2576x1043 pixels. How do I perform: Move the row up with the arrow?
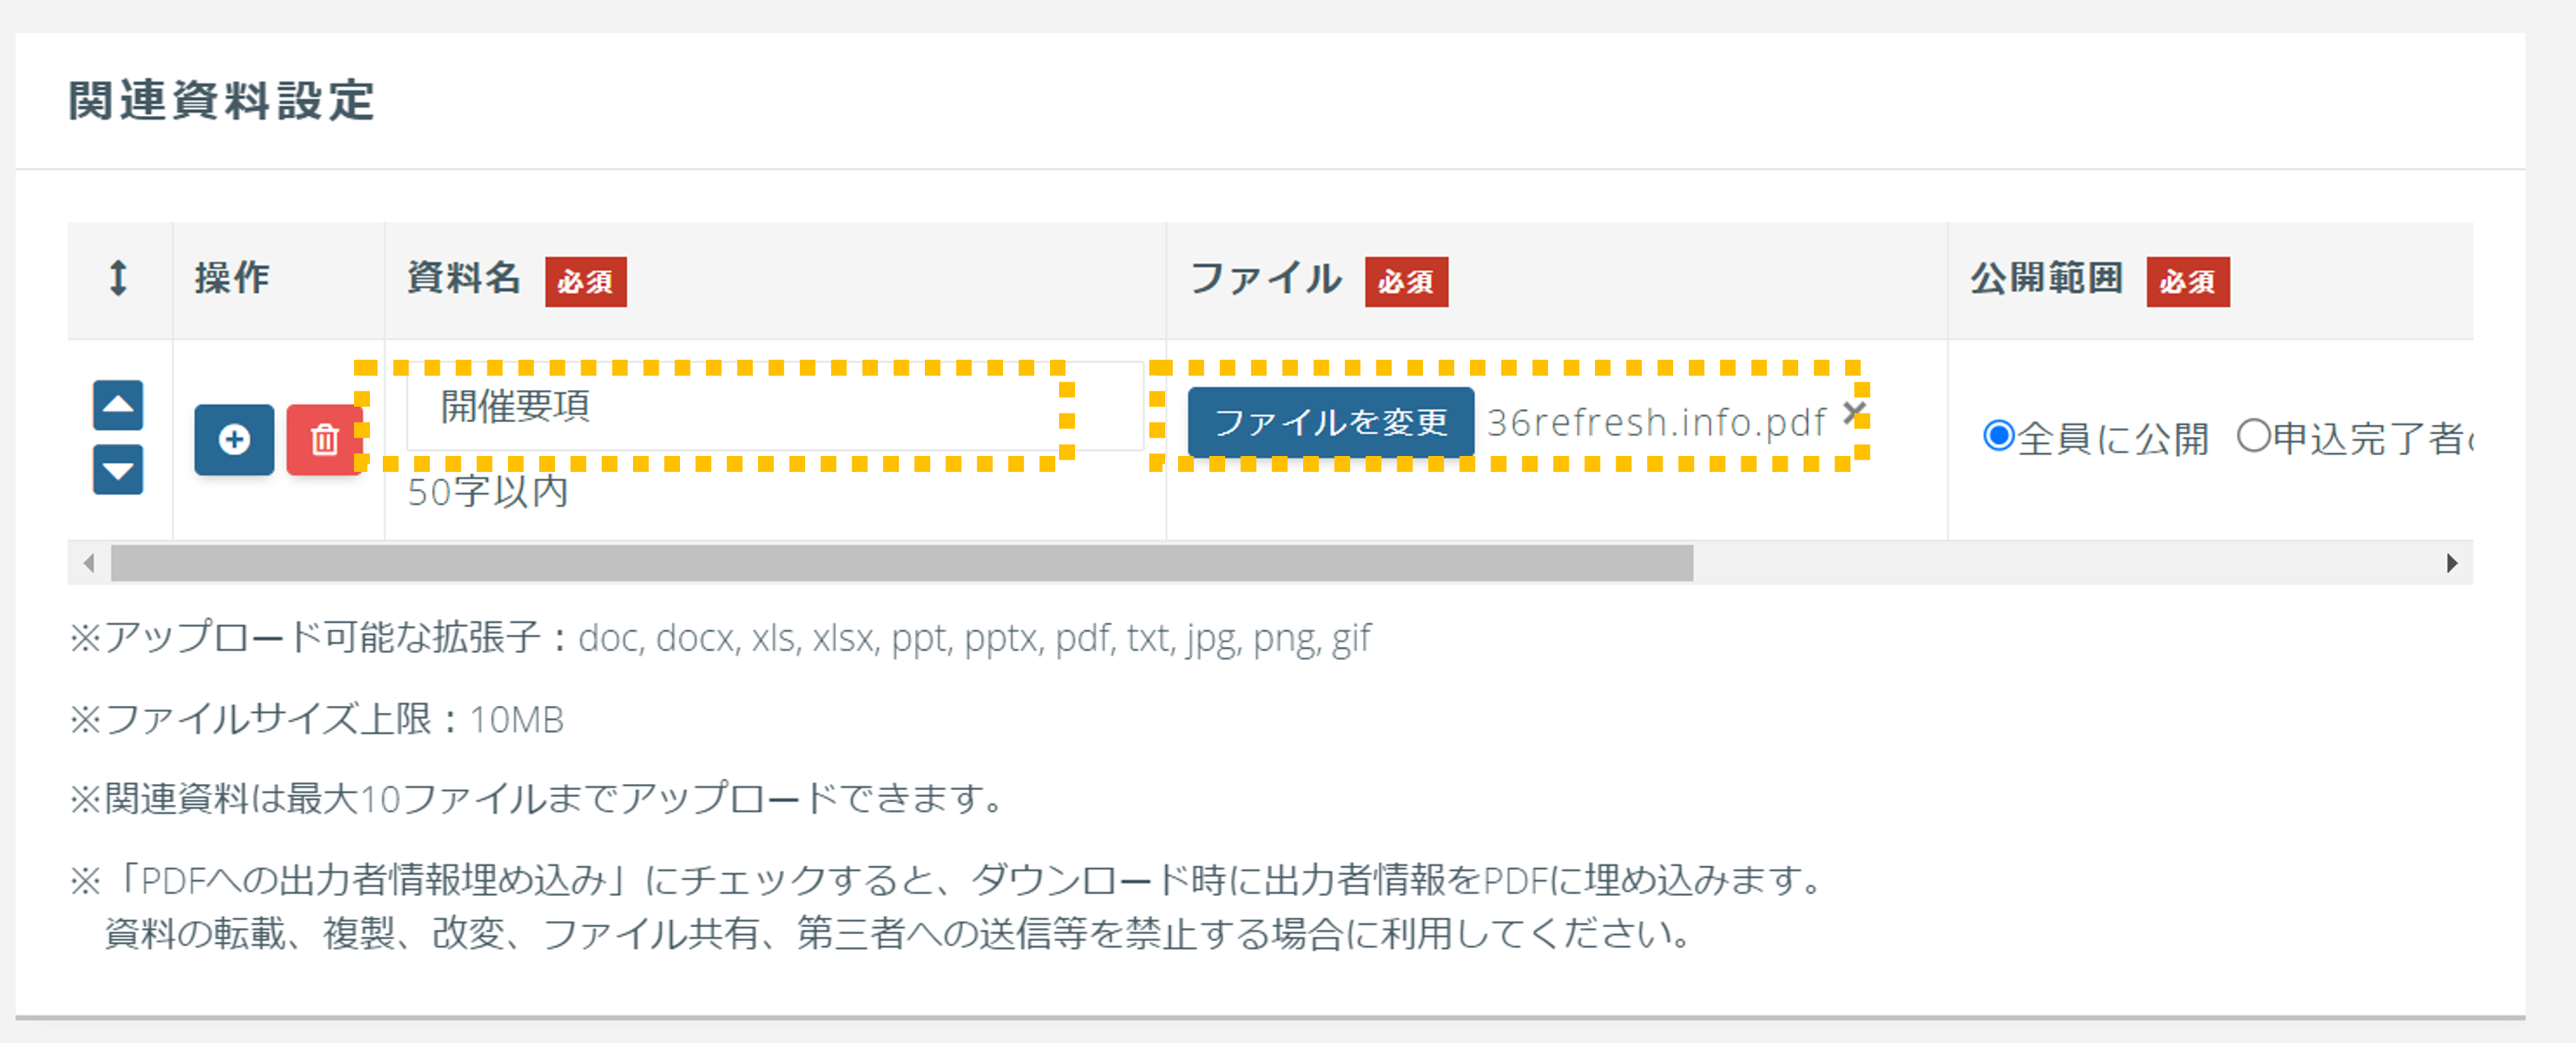click(118, 404)
